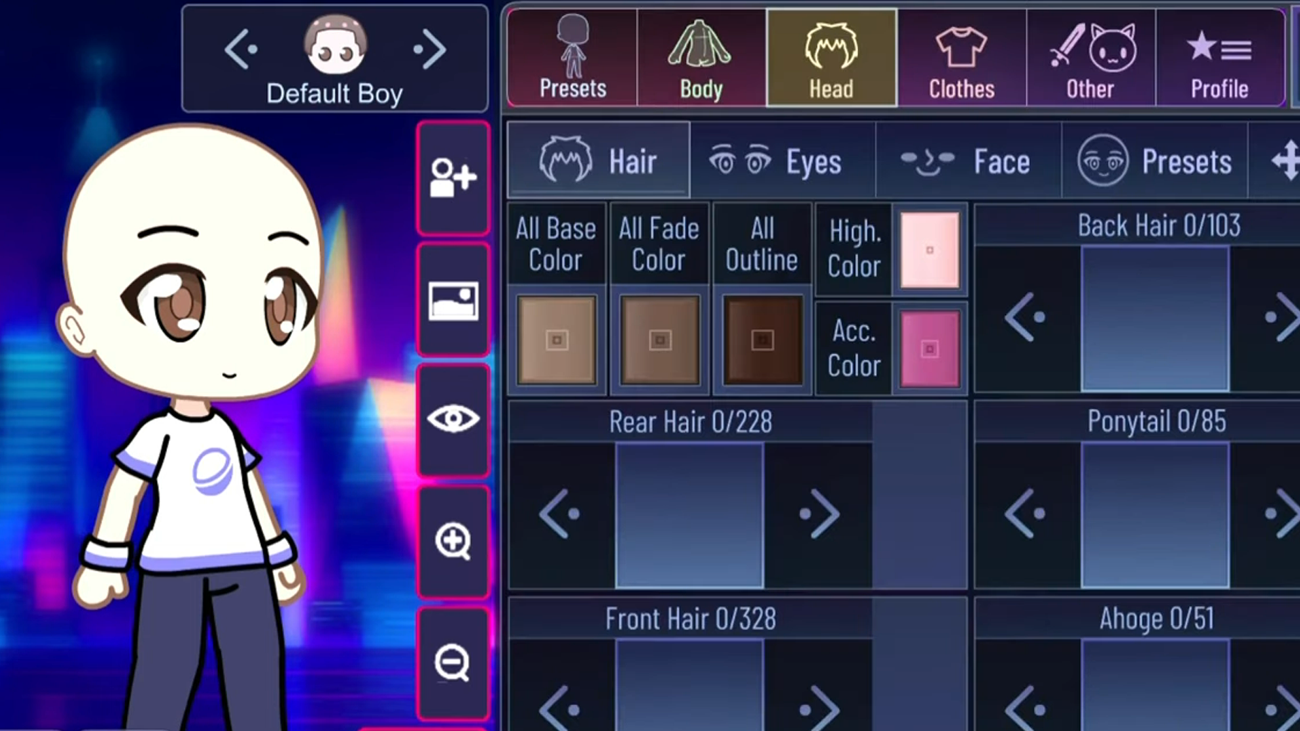Switch to the Eyes sub-tab
1300x731 pixels.
783,160
